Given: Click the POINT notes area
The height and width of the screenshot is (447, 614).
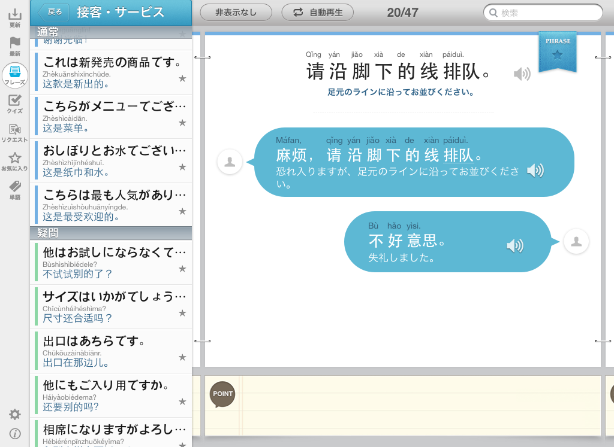Looking at the screenshot, I should click(402, 406).
